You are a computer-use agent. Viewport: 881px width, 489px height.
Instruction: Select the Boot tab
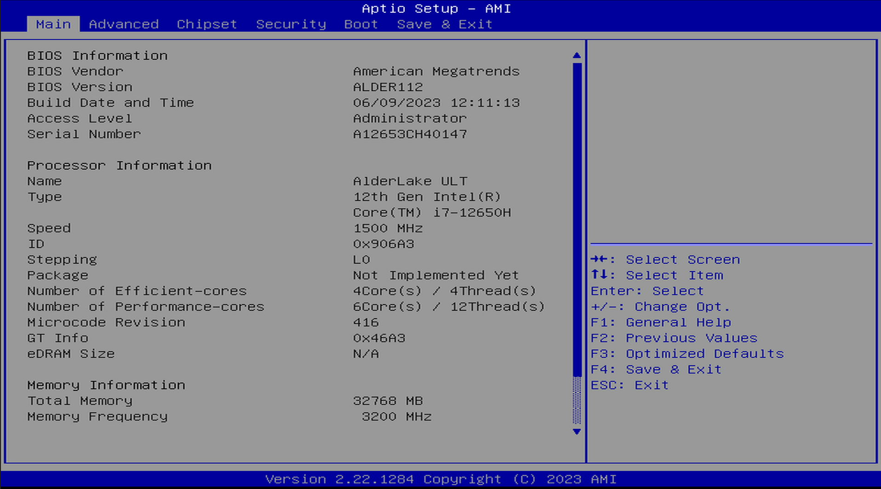(361, 24)
